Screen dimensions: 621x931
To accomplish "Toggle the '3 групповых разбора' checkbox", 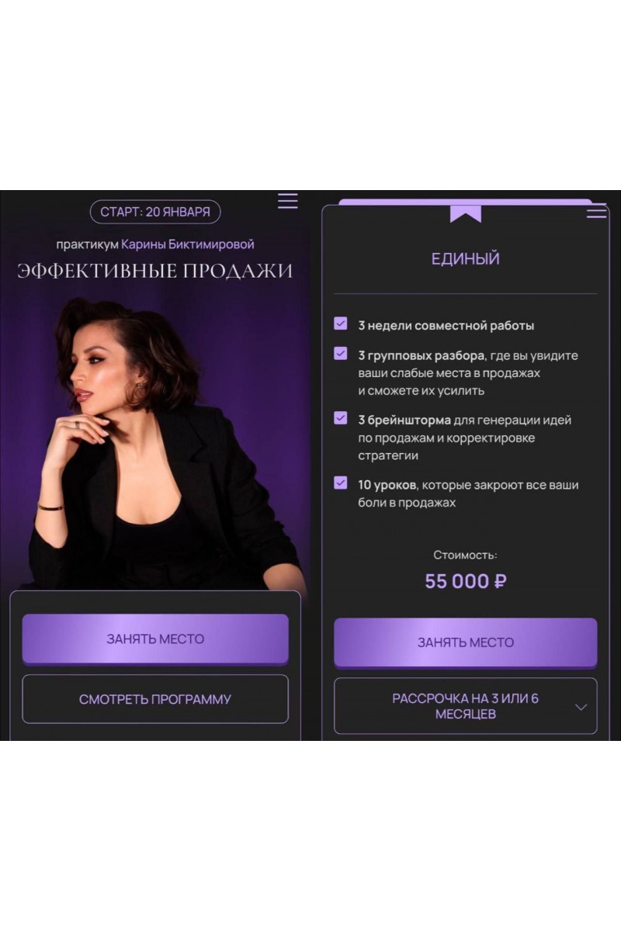I will pyautogui.click(x=341, y=354).
